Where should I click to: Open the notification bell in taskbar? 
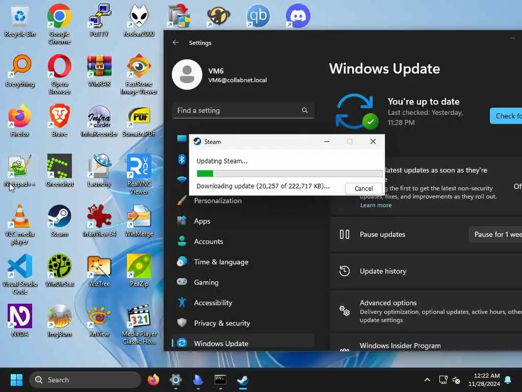[508, 380]
